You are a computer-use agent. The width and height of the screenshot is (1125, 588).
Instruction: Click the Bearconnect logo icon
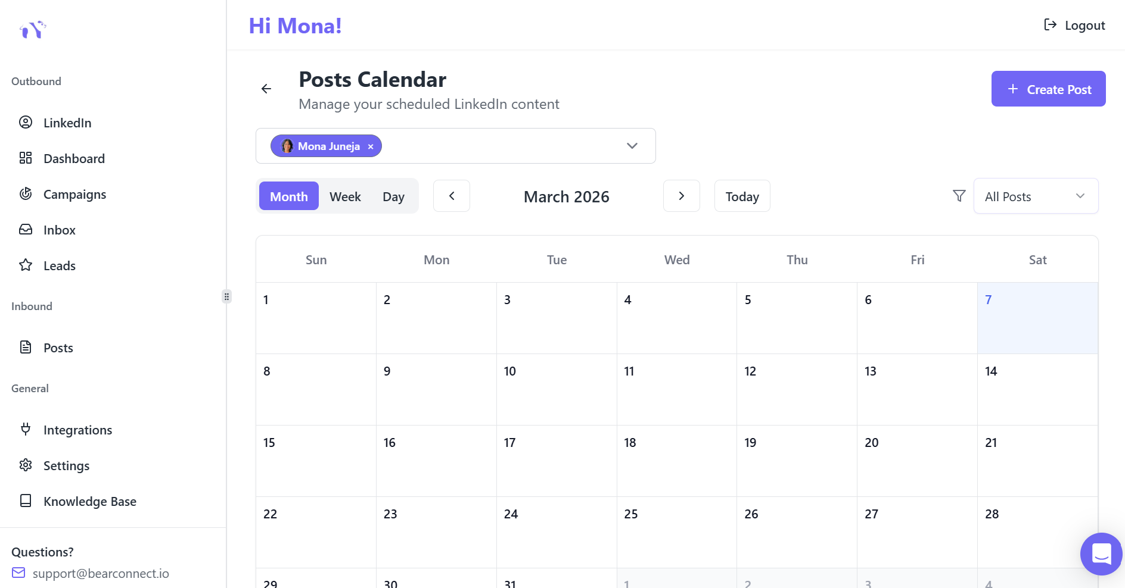click(33, 29)
